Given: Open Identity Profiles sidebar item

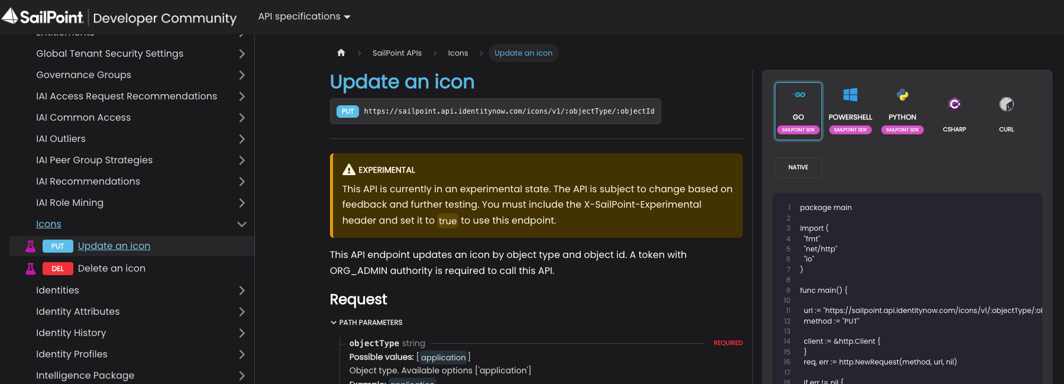Looking at the screenshot, I should pyautogui.click(x=72, y=354).
